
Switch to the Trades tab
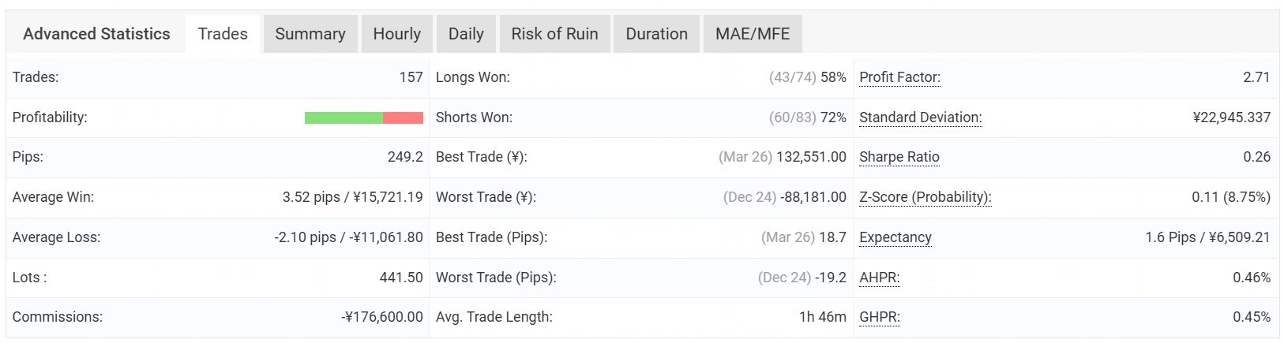[223, 34]
